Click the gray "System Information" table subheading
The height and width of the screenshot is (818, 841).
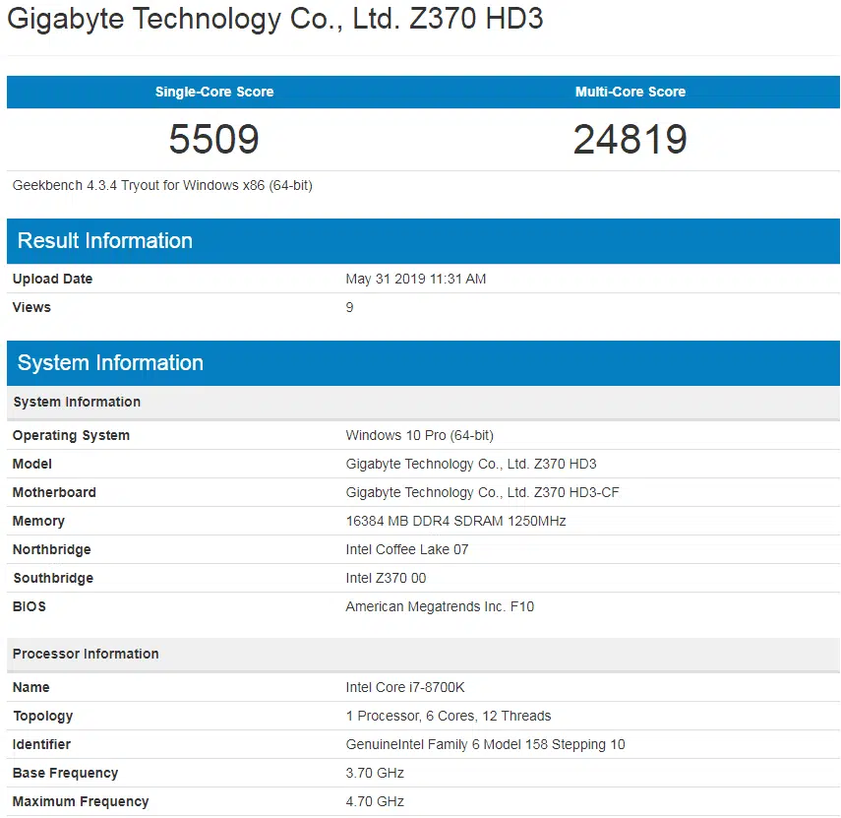[423, 402]
